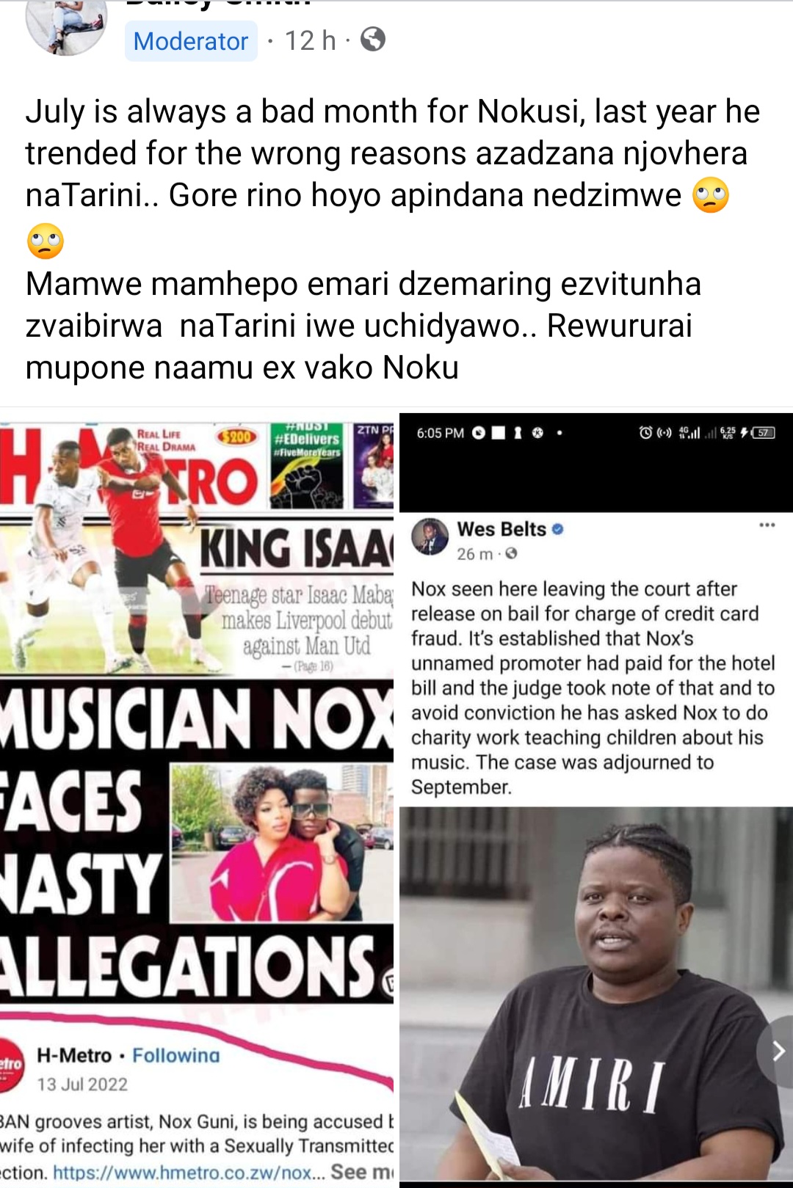Tap the Moderator badge

pos(191,41)
